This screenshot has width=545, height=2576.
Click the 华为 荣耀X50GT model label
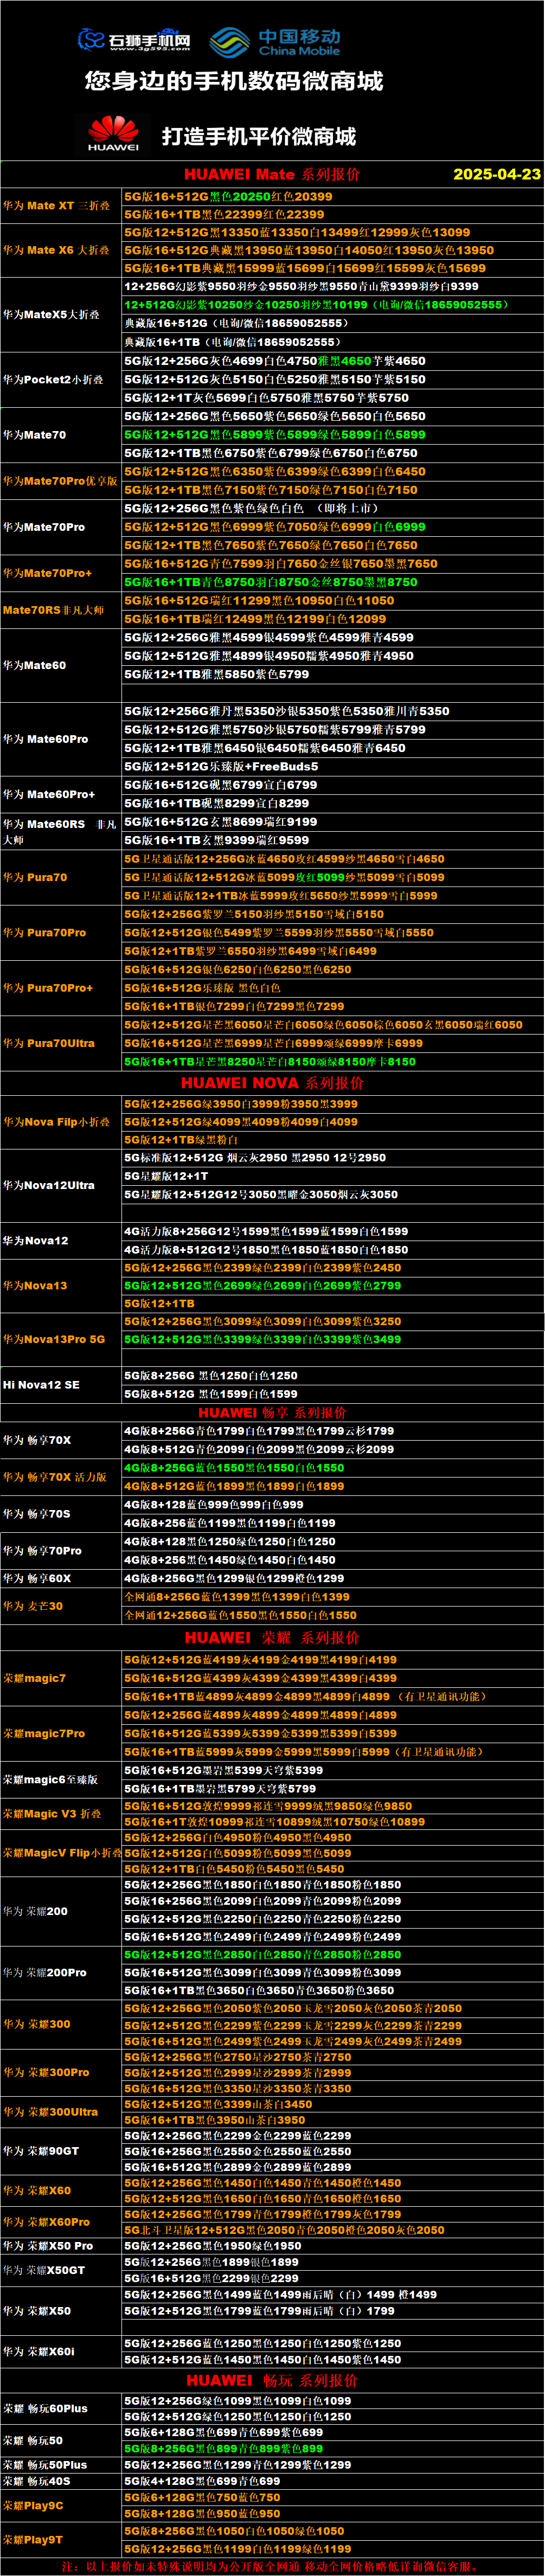pos(44,2270)
